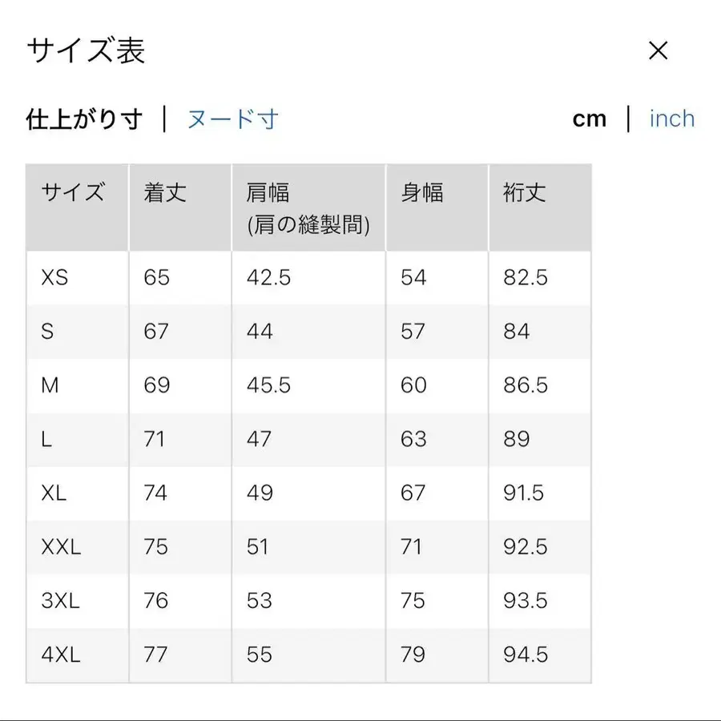Click the サイズ表 title
The image size is (721, 721).
87,50
